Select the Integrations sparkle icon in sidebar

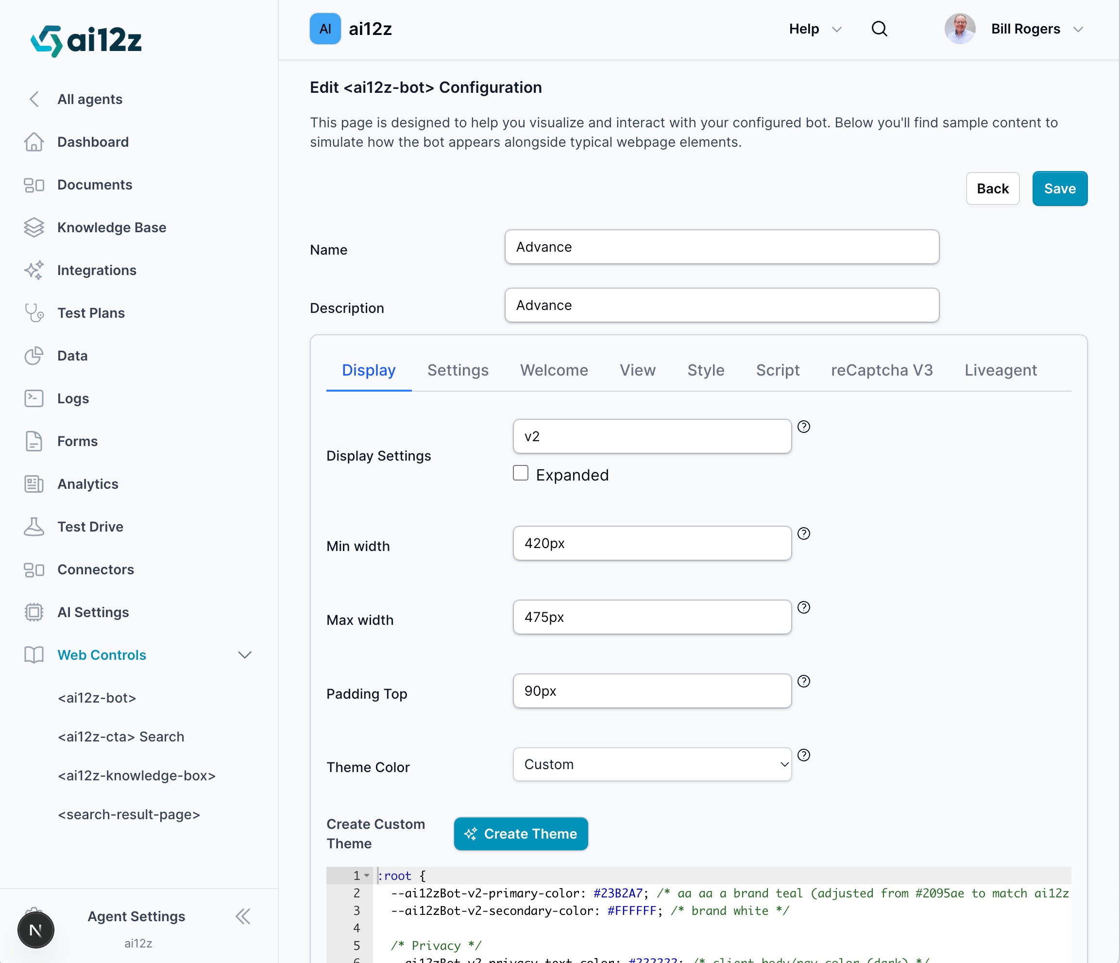tap(34, 270)
